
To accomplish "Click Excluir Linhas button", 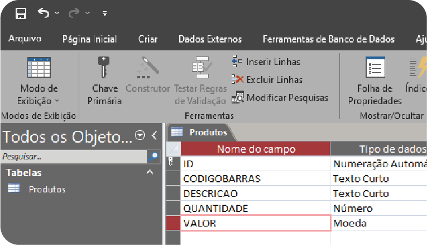I will coord(267,79).
